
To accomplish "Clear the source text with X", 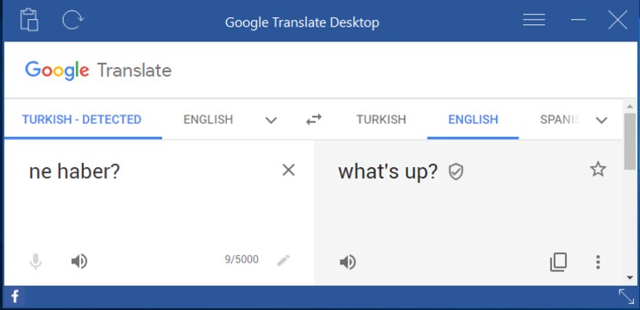I will 289,170.
